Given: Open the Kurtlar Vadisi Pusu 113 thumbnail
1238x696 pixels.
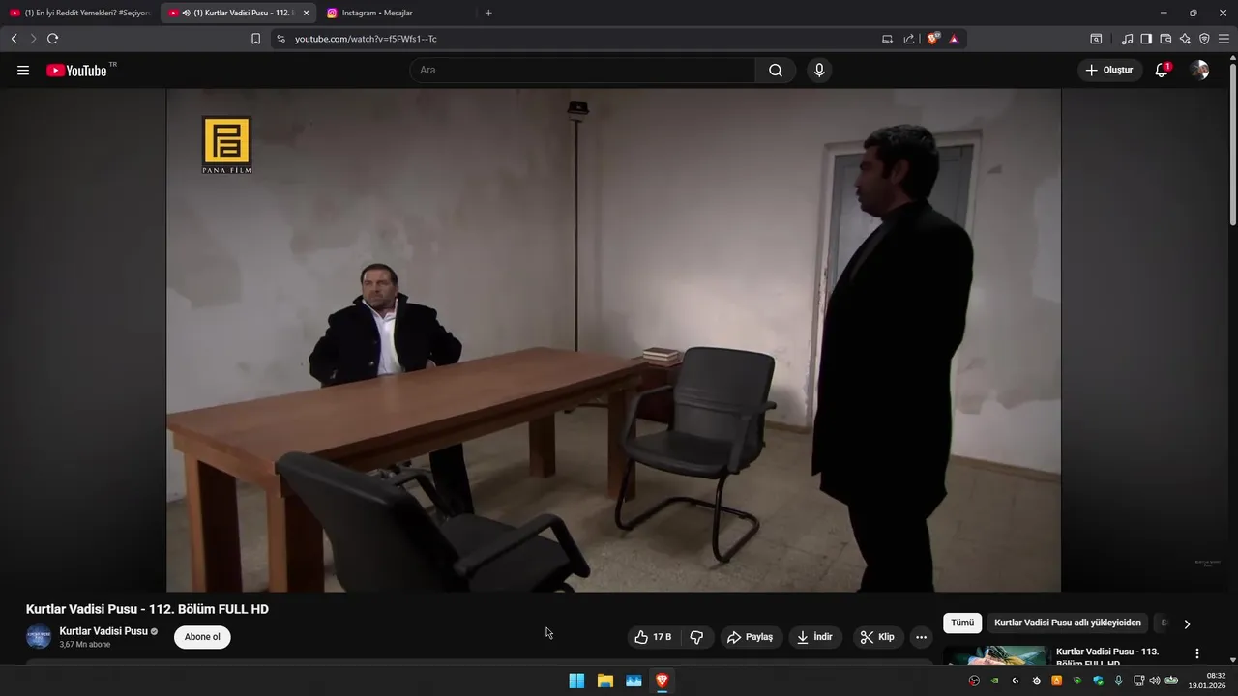Looking at the screenshot, I should pyautogui.click(x=996, y=655).
